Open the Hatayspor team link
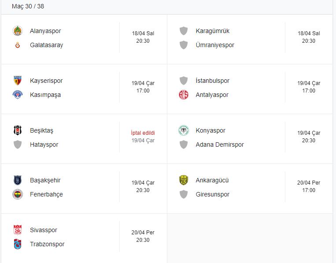 coord(44,144)
